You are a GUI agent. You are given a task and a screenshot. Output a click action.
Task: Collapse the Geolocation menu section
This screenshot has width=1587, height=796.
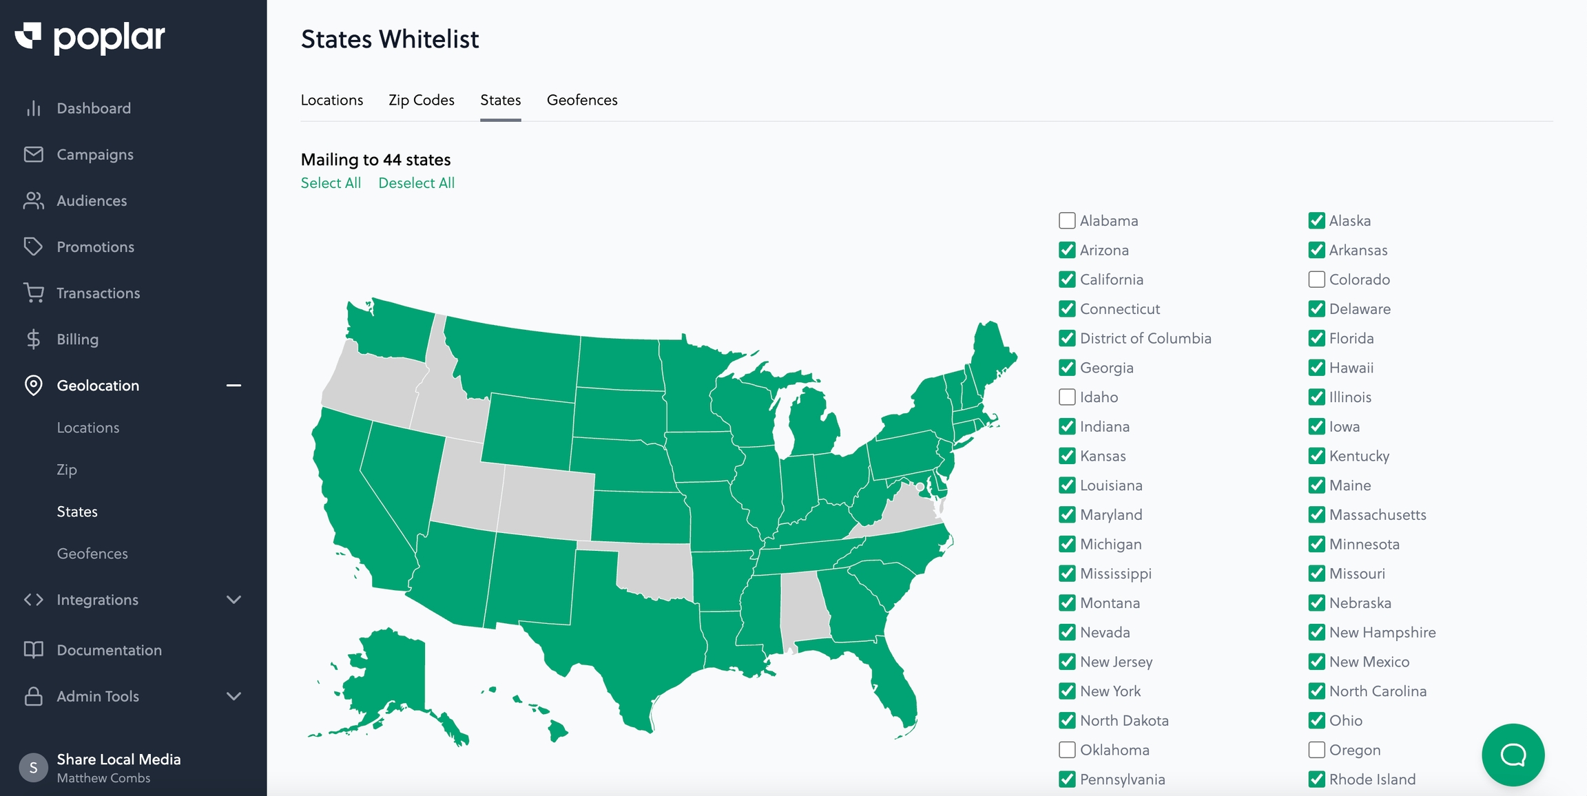234,386
